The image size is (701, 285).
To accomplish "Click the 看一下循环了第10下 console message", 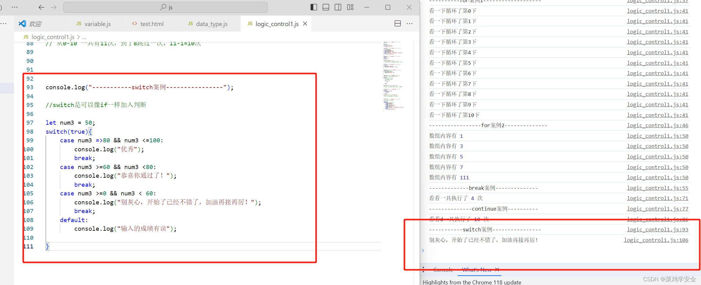I will click(454, 115).
